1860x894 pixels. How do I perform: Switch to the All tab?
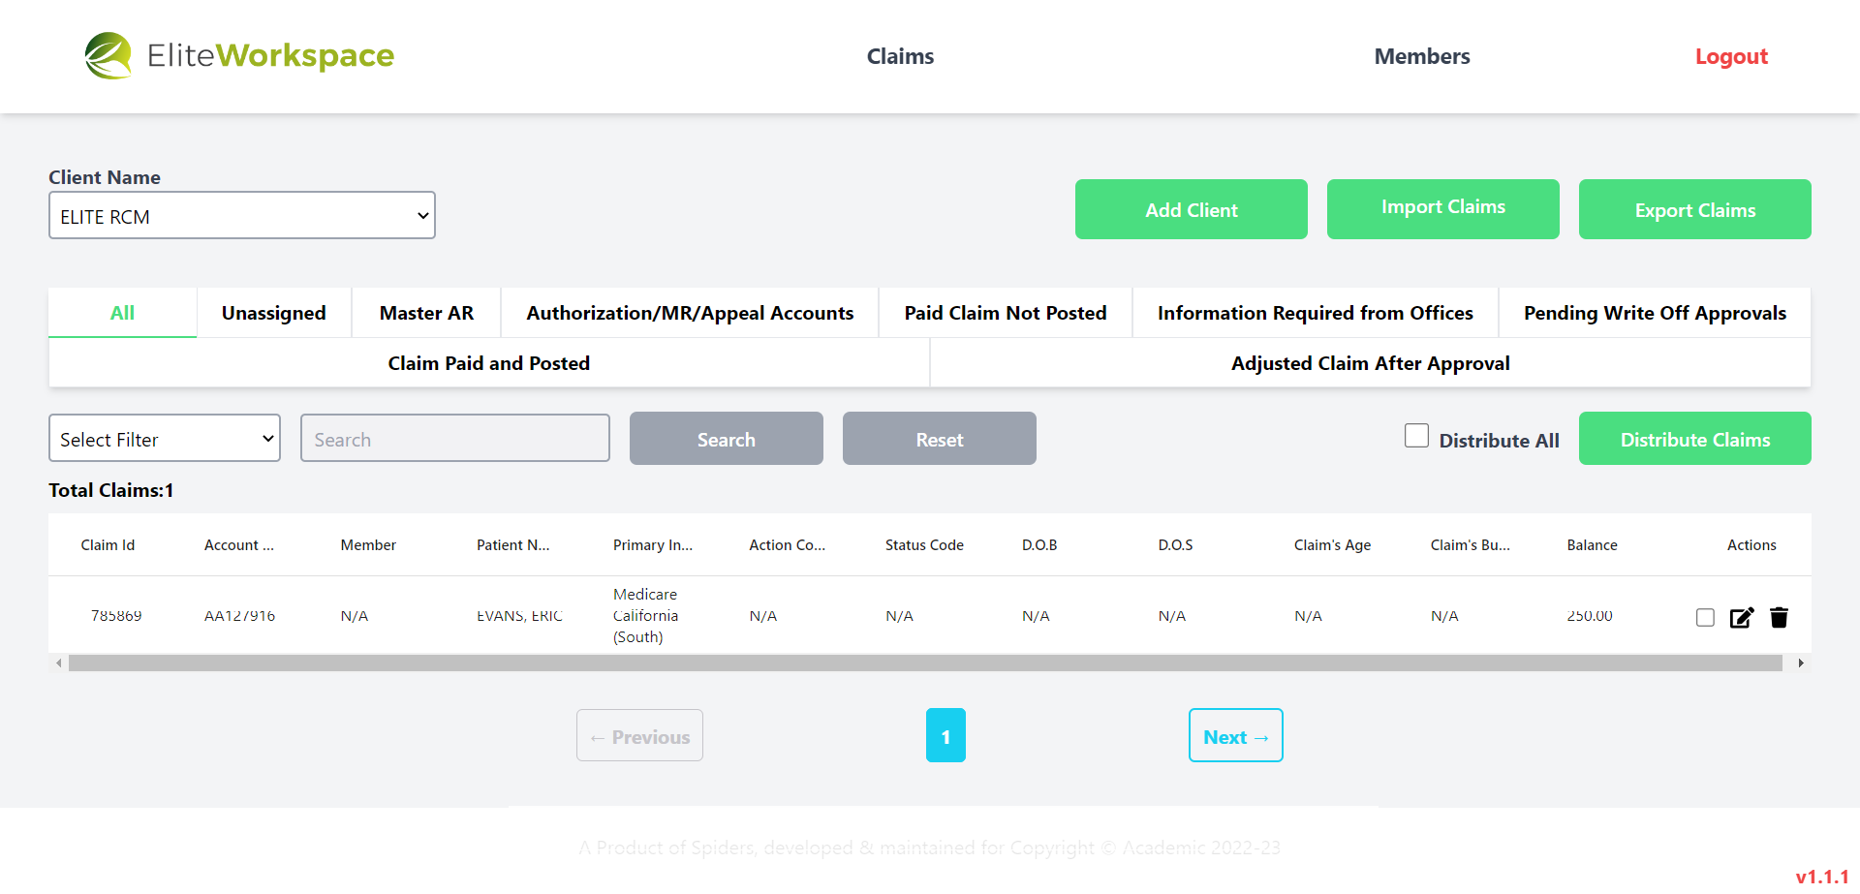(x=123, y=313)
